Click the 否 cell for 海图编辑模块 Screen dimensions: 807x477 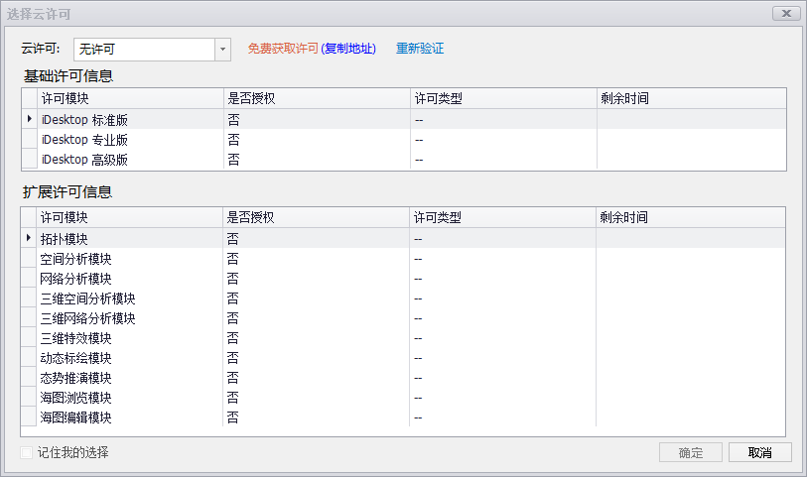316,417
